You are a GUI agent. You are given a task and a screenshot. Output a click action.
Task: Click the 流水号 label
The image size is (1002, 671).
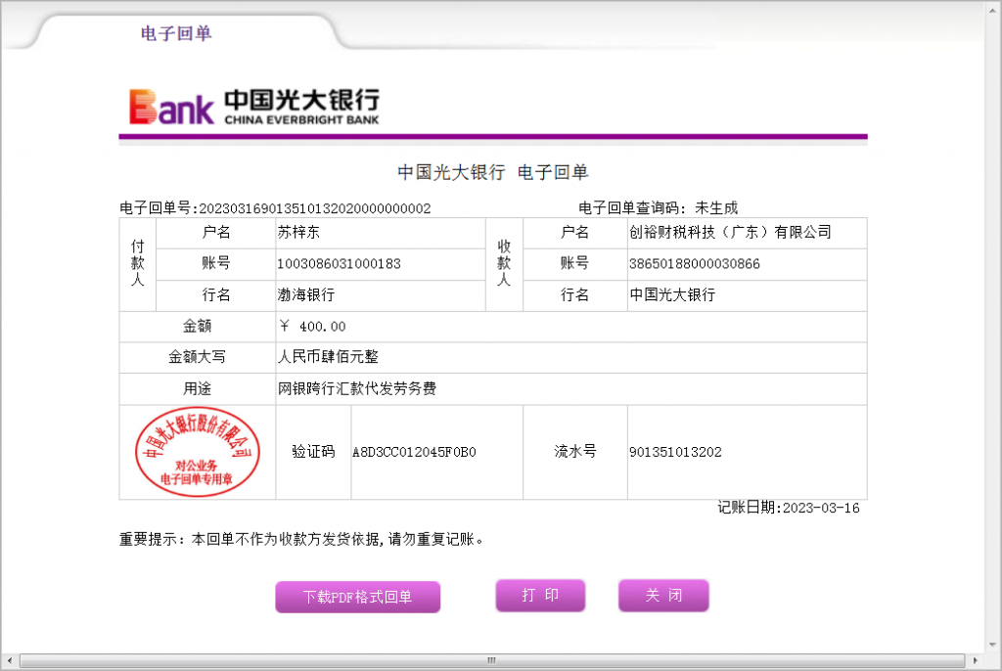click(575, 452)
